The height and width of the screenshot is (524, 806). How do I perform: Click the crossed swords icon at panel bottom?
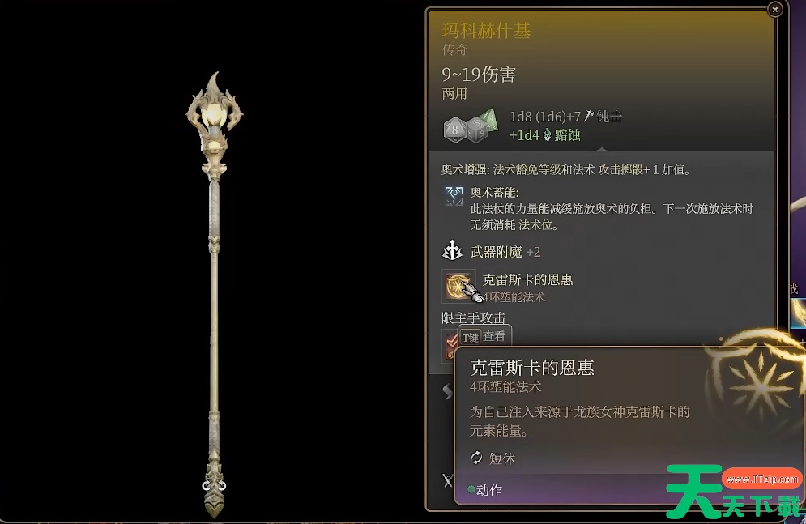pos(448,481)
